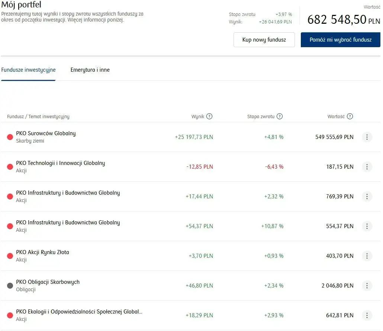Open more options for PKO Obligacji Skarbowych

coord(367,286)
